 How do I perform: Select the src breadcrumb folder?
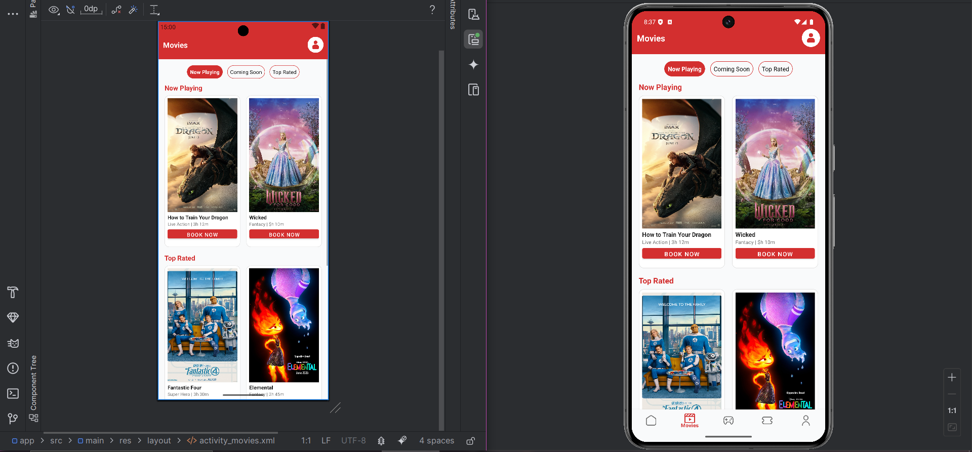[x=56, y=441]
